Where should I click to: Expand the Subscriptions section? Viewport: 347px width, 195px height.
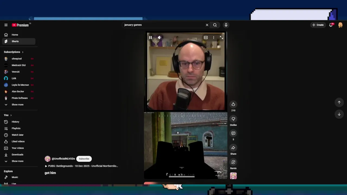[x=14, y=52]
